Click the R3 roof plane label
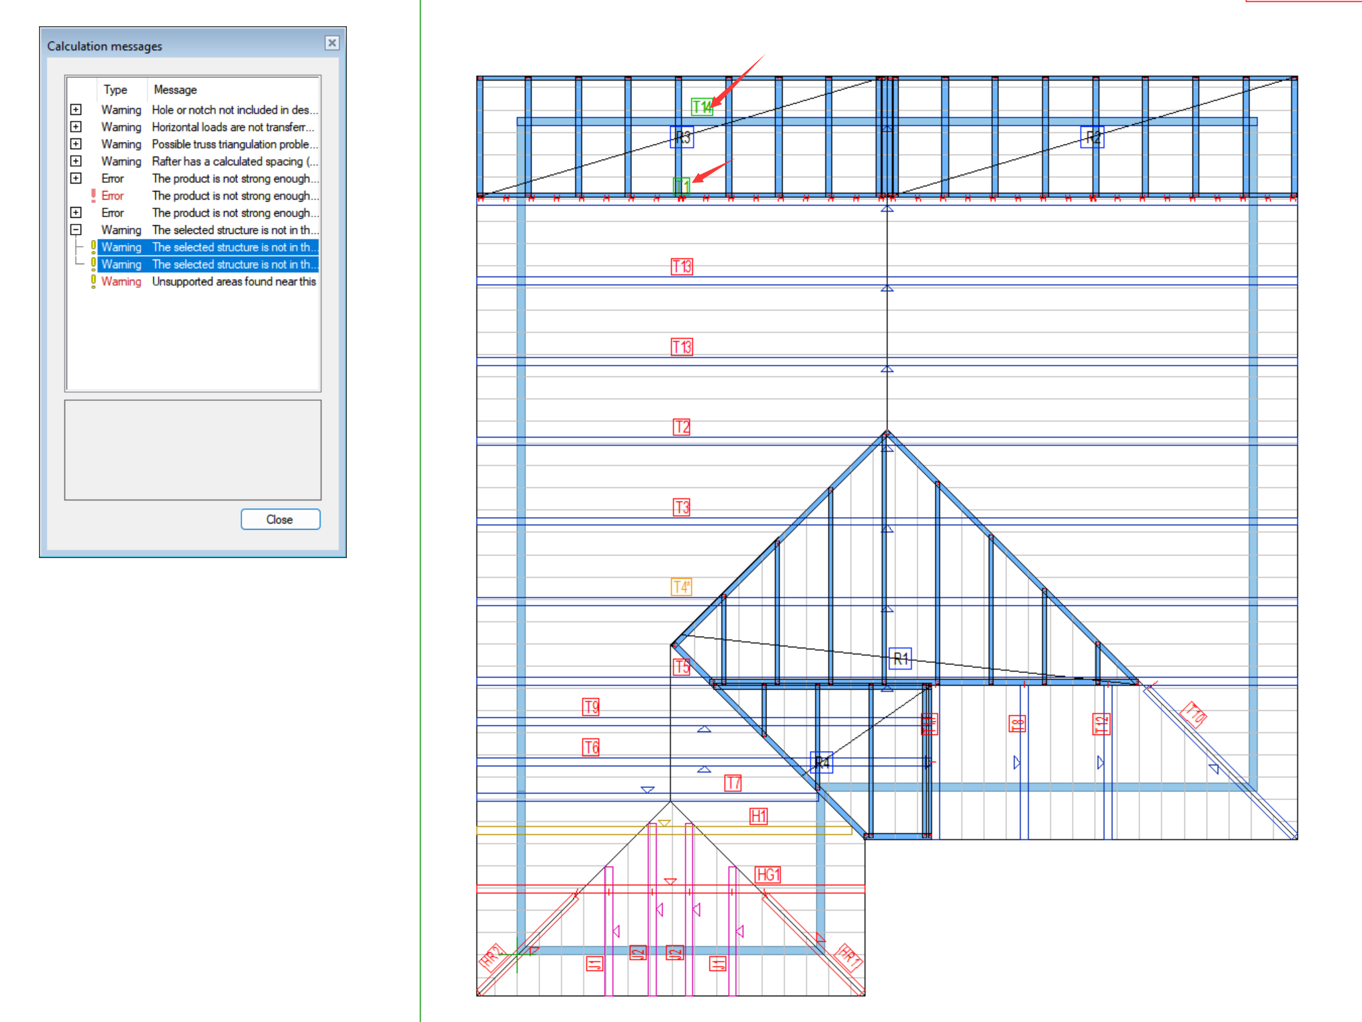1362x1022 pixels. 682,138
